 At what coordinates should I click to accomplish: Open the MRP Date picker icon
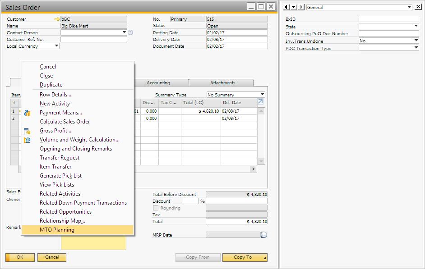click(x=264, y=235)
